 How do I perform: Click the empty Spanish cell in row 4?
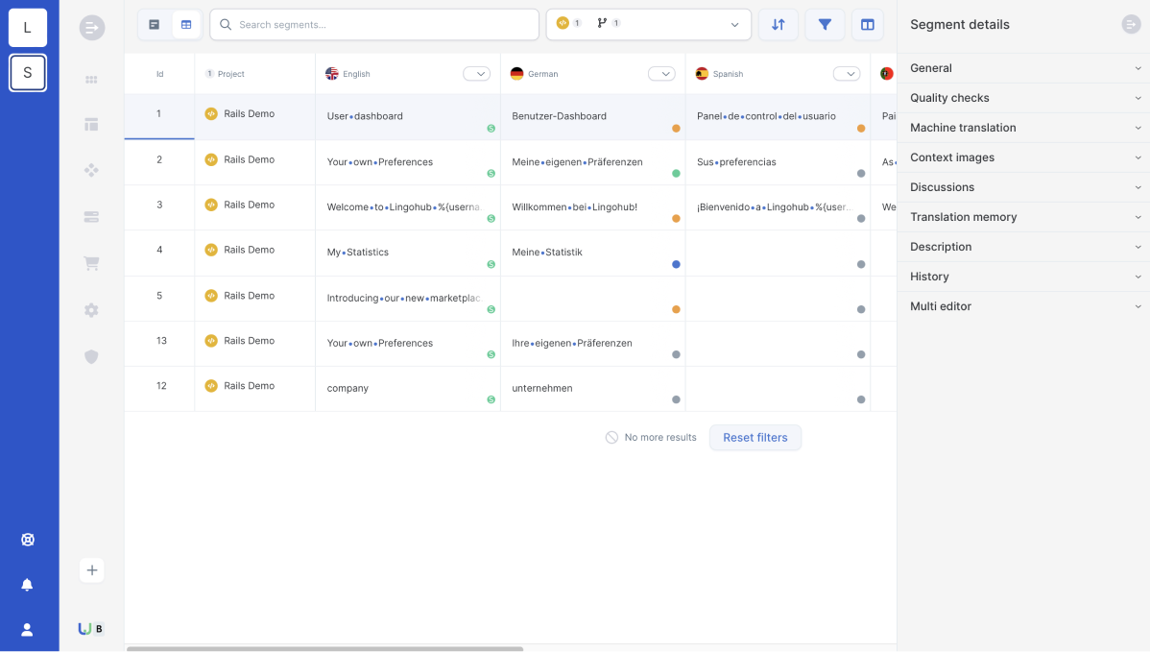[x=778, y=254]
